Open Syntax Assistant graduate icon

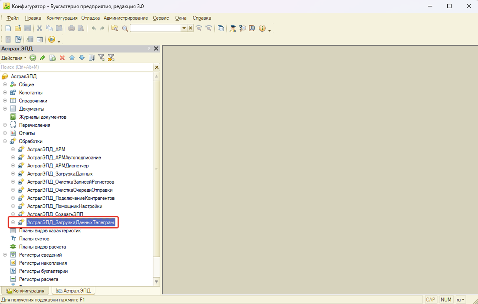click(x=233, y=28)
